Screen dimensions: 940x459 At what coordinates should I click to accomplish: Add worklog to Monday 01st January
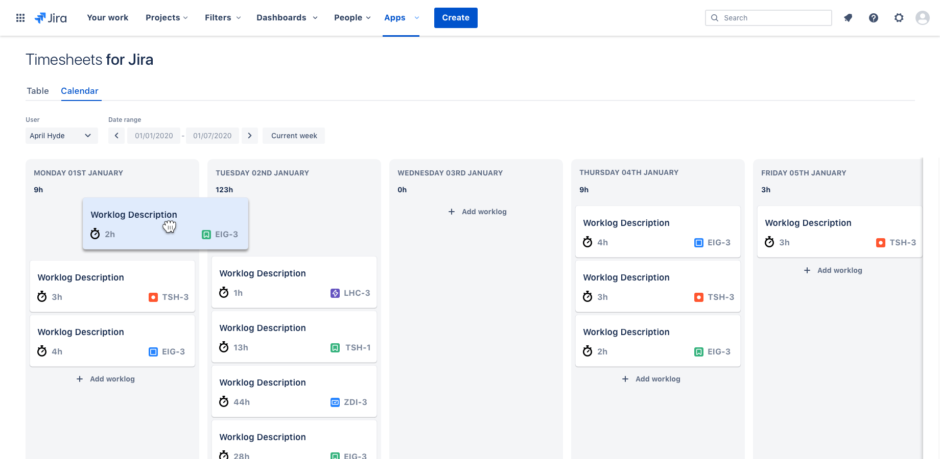click(x=106, y=379)
